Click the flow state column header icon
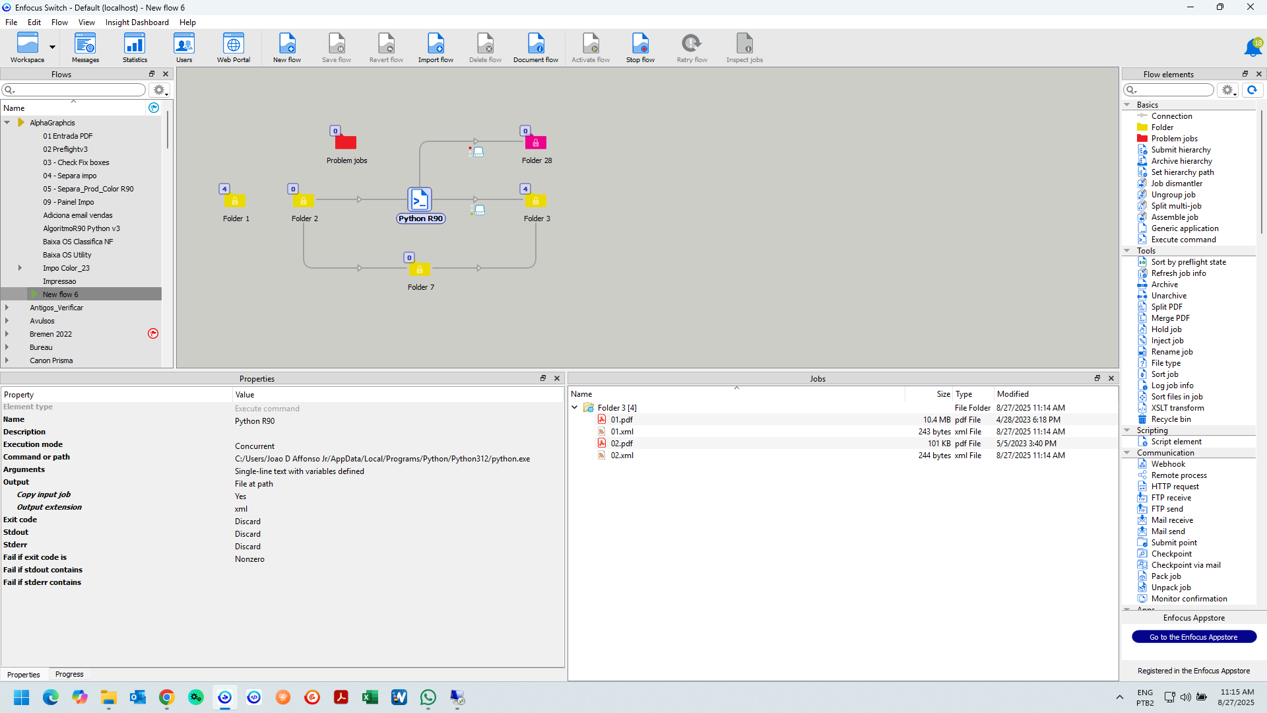 tap(154, 108)
